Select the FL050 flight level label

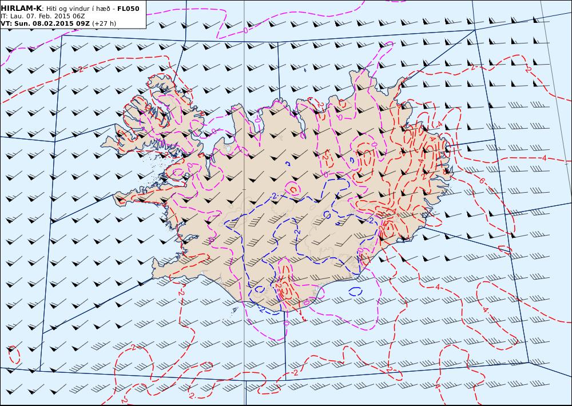[x=128, y=9]
